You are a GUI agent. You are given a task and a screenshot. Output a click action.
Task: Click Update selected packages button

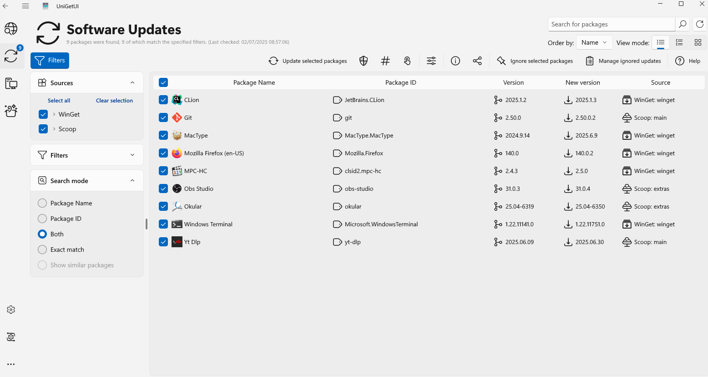coord(308,61)
